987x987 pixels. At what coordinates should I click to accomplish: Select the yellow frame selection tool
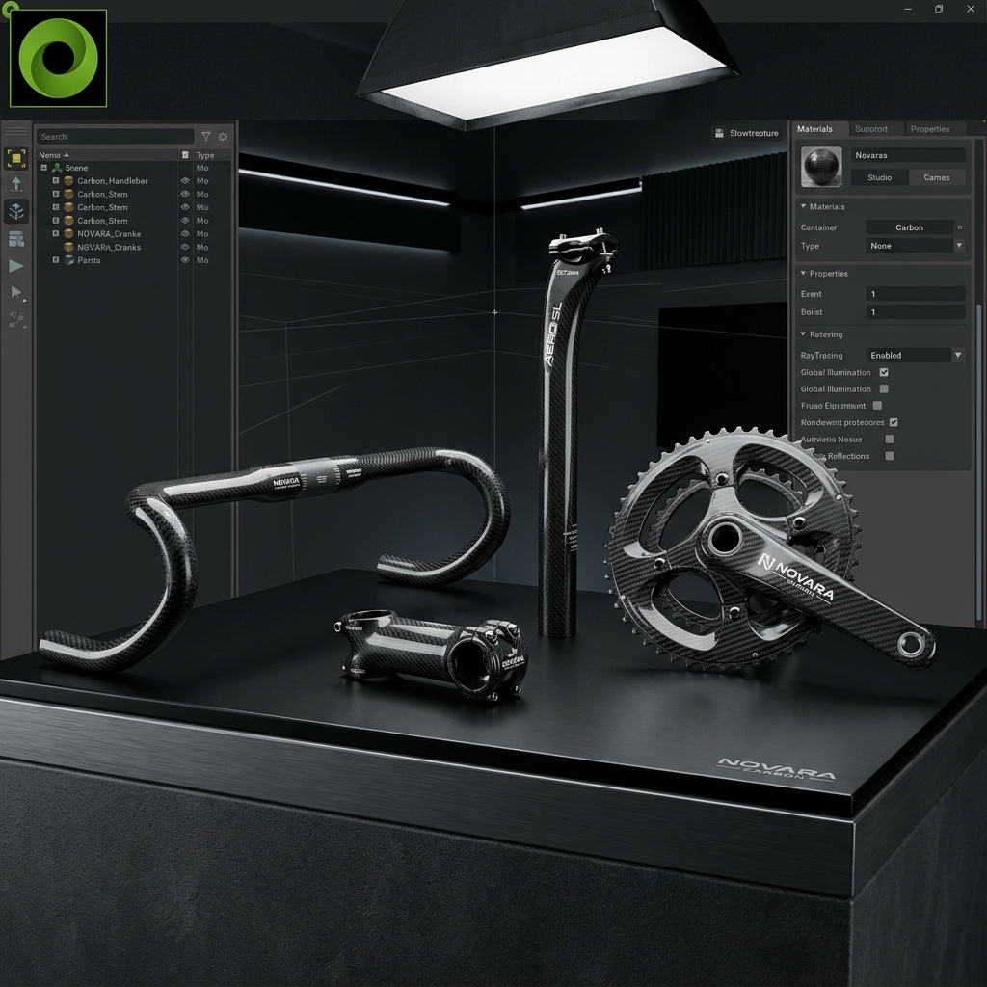[16, 158]
